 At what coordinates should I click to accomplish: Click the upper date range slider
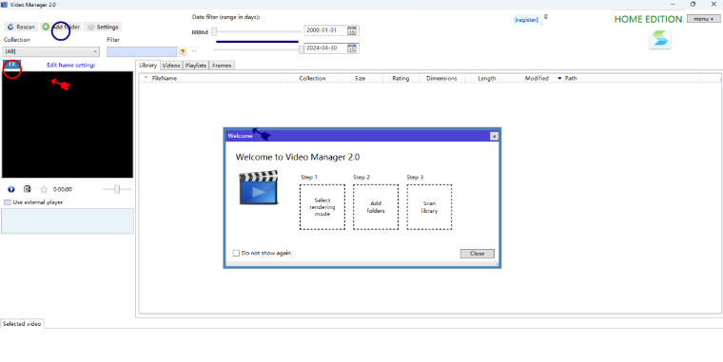click(x=256, y=31)
